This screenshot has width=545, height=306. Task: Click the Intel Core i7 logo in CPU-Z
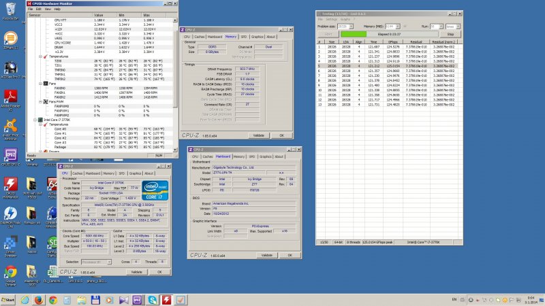pos(155,190)
